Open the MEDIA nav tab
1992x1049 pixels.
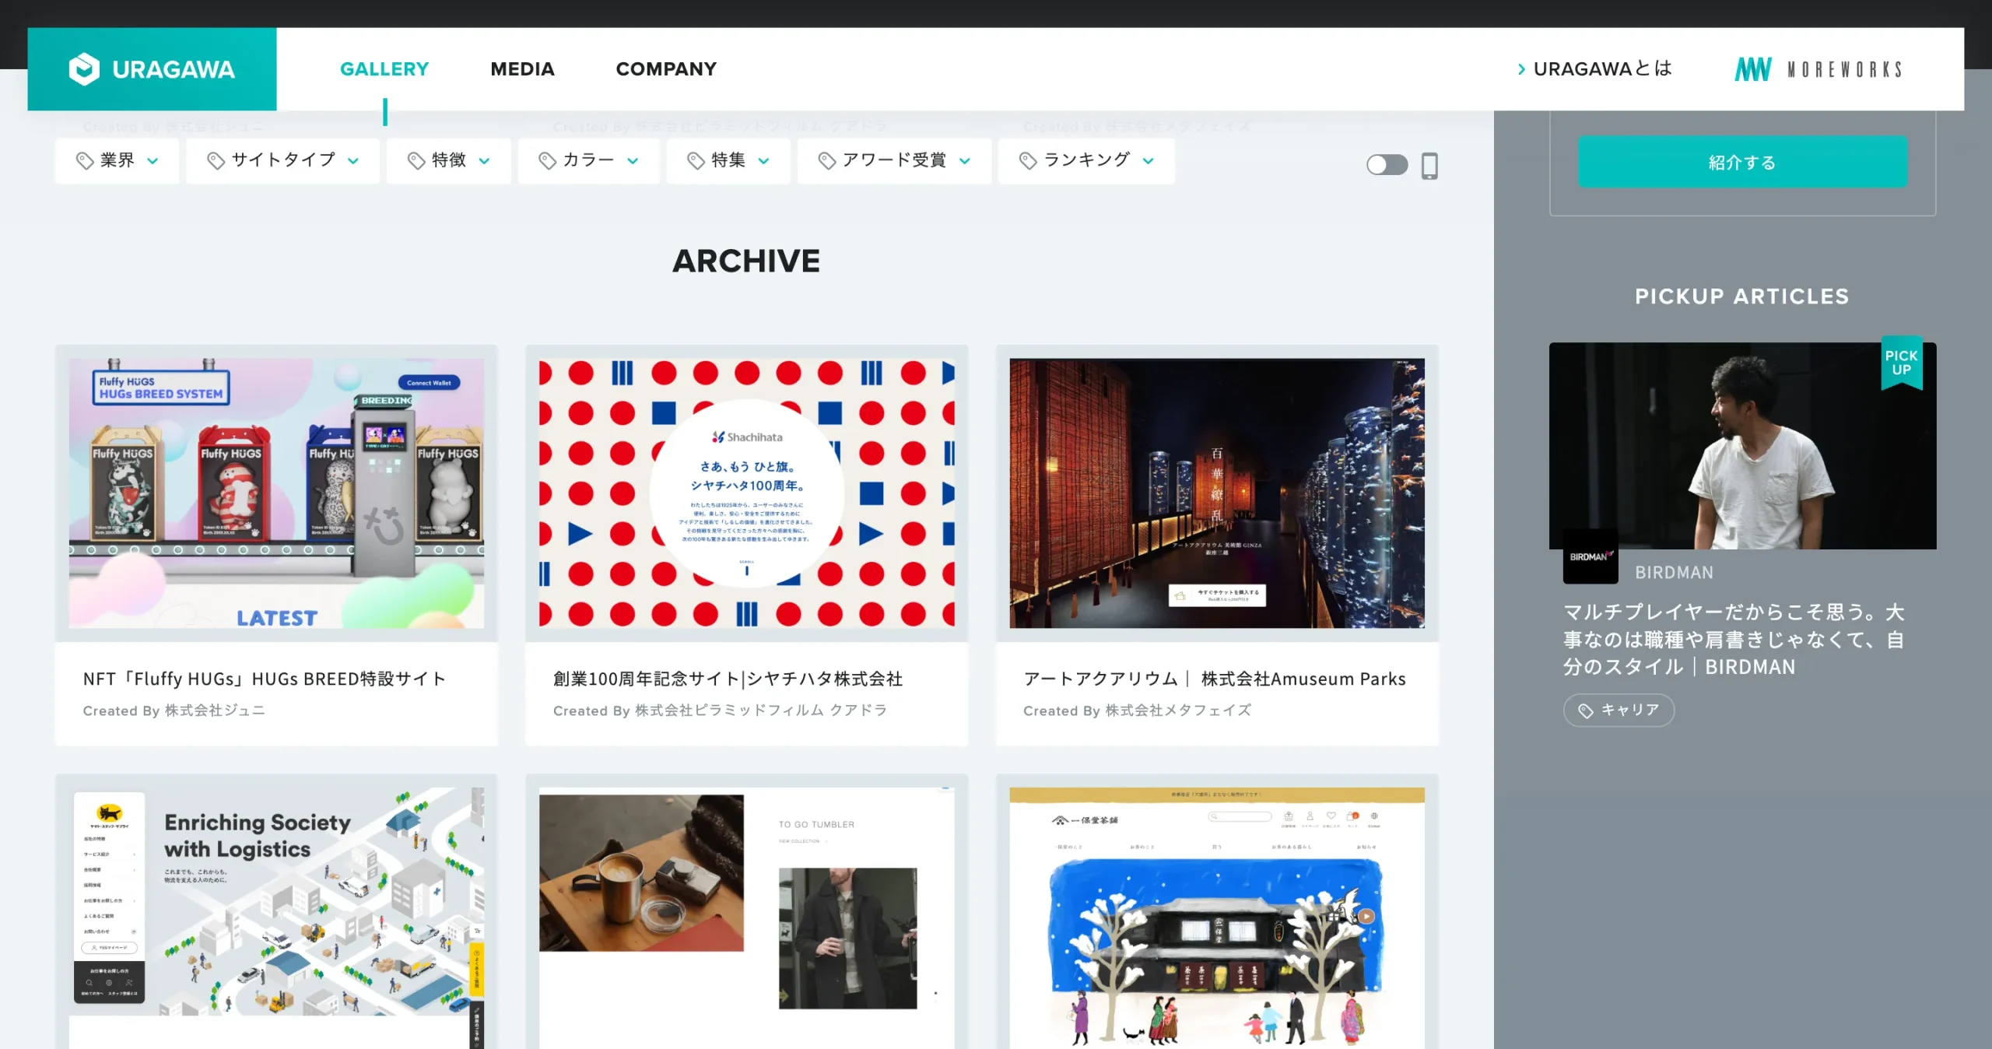coord(522,69)
